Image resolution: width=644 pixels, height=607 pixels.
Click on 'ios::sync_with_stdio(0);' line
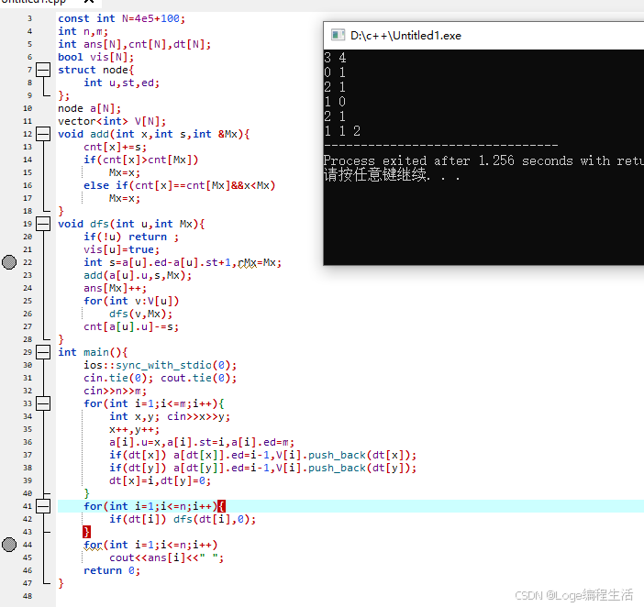[x=161, y=365]
